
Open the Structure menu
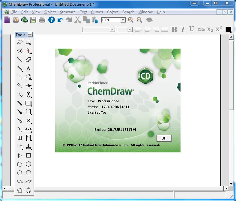[67, 12]
